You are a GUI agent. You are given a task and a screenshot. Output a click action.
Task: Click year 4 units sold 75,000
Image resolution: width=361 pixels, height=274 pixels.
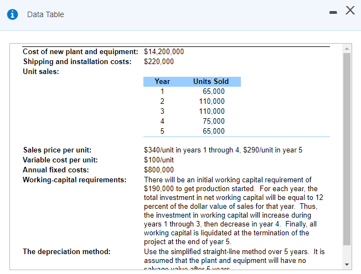click(213, 121)
